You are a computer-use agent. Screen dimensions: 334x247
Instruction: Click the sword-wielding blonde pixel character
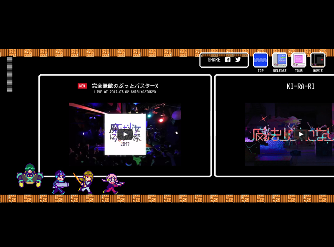click(x=86, y=181)
